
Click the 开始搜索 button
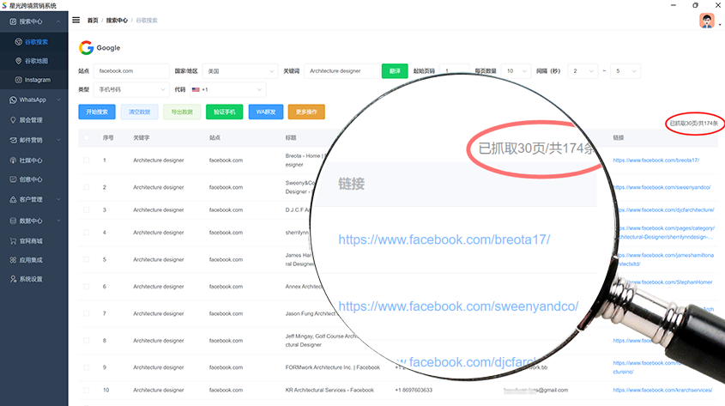97,112
